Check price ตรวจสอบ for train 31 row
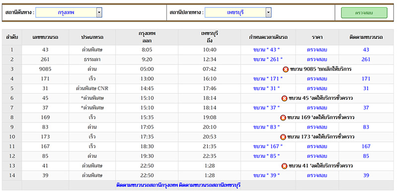Image resolution: width=397 pixels, height=194 pixels. click(317, 88)
